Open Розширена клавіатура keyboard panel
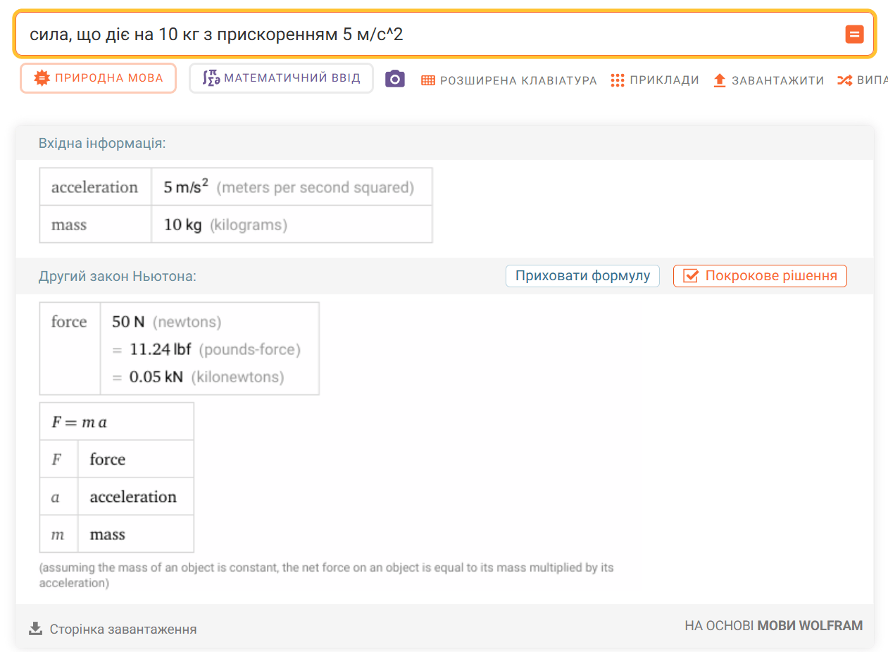The height and width of the screenshot is (652, 888). click(x=509, y=80)
